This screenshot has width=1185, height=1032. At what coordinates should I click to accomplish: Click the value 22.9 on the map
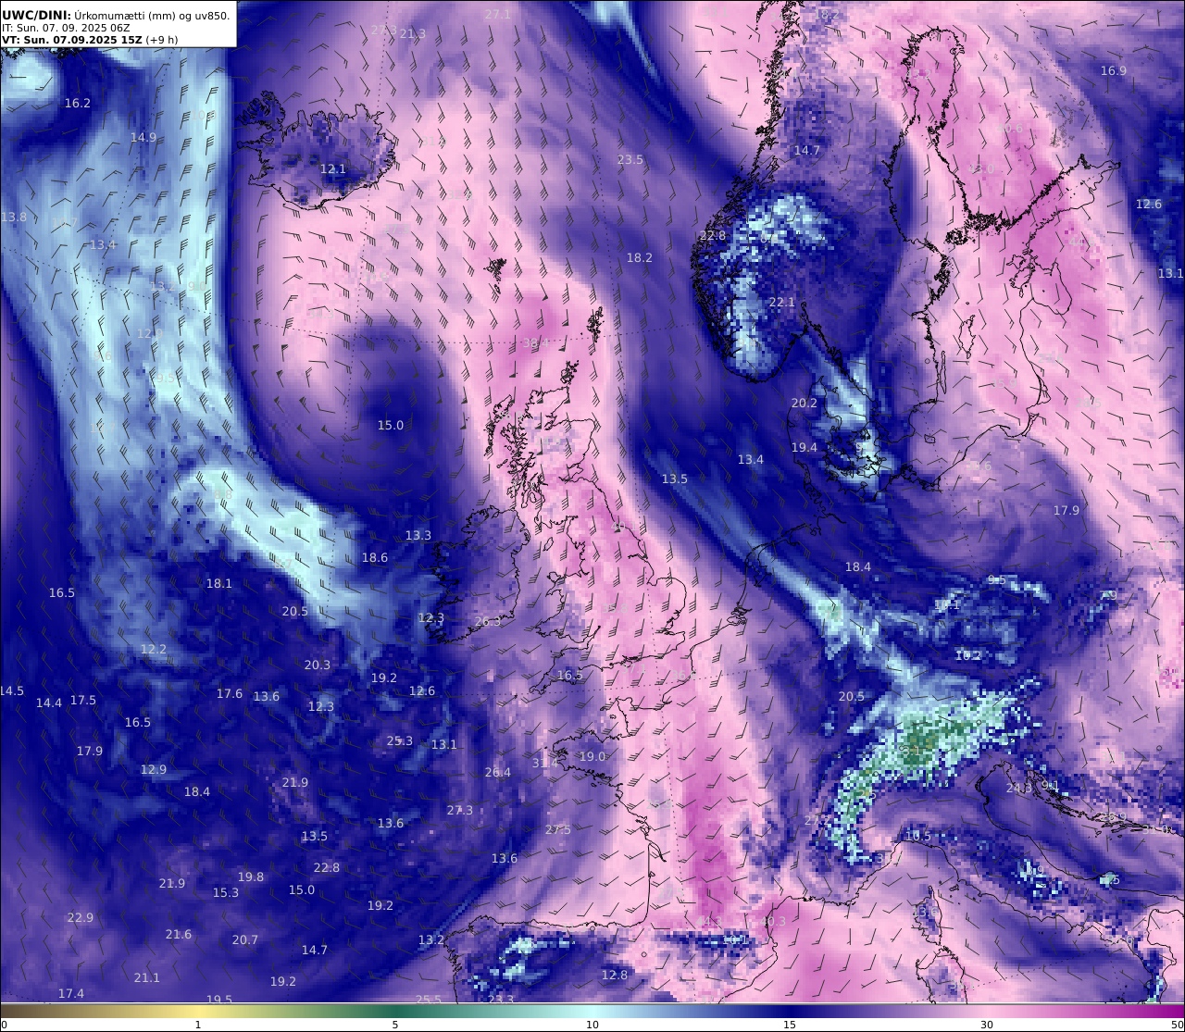click(x=81, y=917)
